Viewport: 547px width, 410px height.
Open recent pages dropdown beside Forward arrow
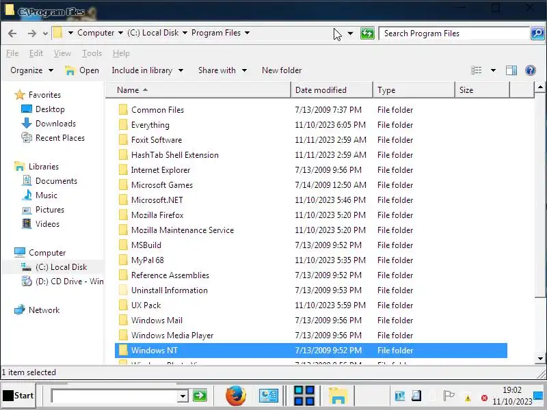point(45,33)
